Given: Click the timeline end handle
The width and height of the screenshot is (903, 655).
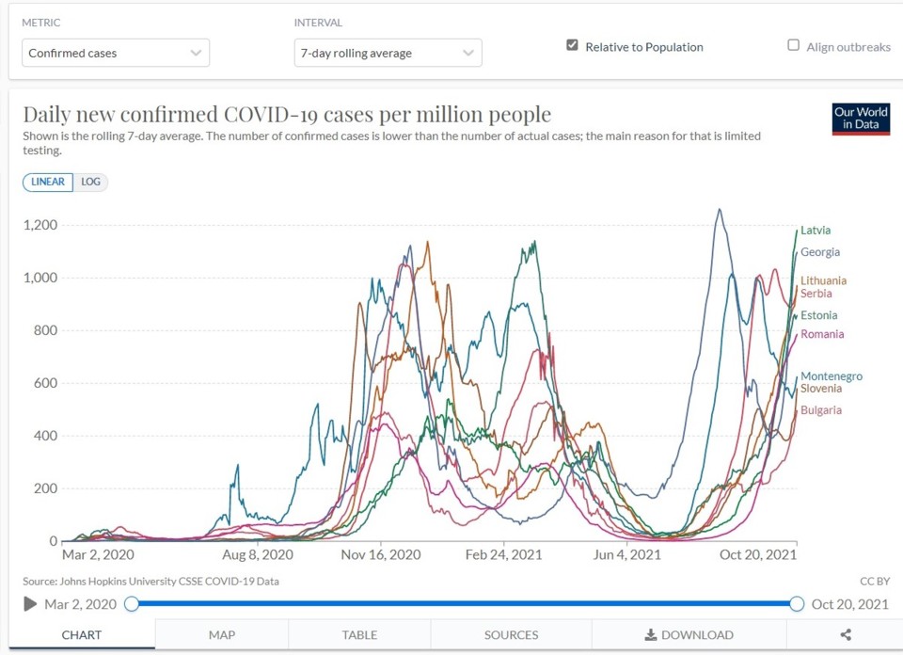Looking at the screenshot, I should pyautogui.click(x=797, y=604).
